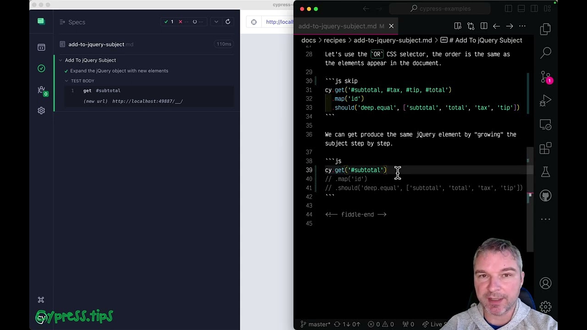Open Extensions view in activity bar
Screen dimensions: 587x330
pyautogui.click(x=545, y=148)
